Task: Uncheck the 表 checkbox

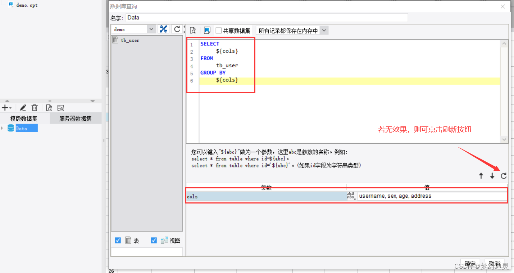Action: click(x=118, y=240)
